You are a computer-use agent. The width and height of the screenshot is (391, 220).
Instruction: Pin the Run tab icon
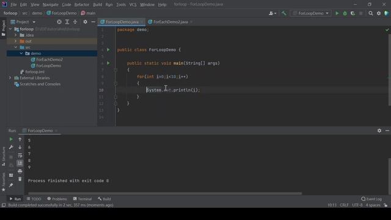pos(11,185)
